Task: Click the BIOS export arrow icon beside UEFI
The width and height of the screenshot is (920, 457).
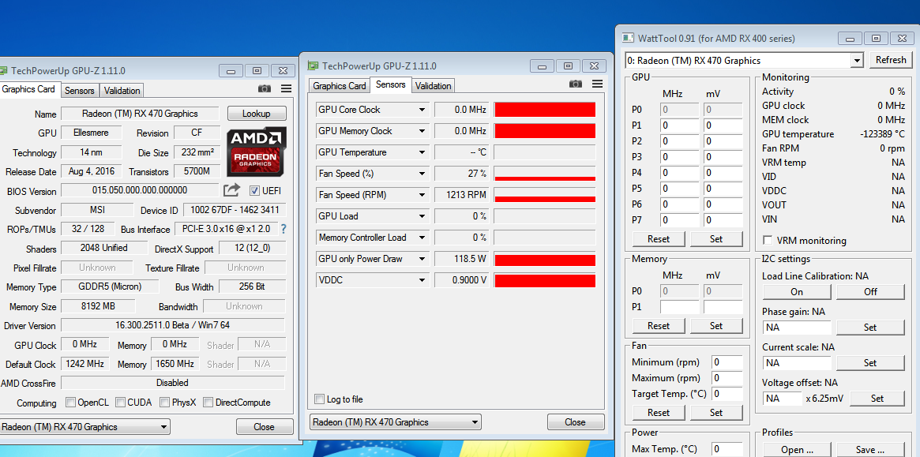Action: (231, 190)
